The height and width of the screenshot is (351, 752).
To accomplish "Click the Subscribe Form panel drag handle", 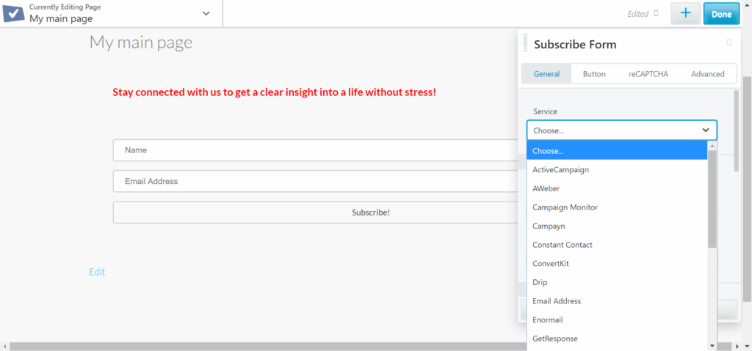I will (526, 44).
